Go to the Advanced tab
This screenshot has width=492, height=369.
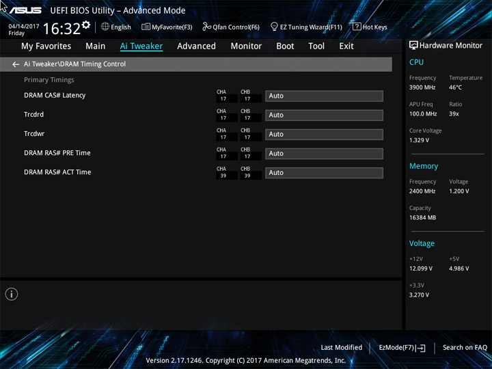pos(196,46)
